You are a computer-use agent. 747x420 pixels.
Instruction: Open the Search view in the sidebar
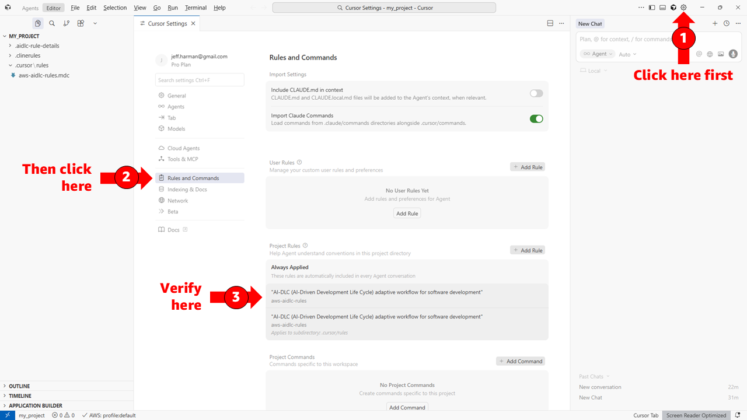point(52,23)
